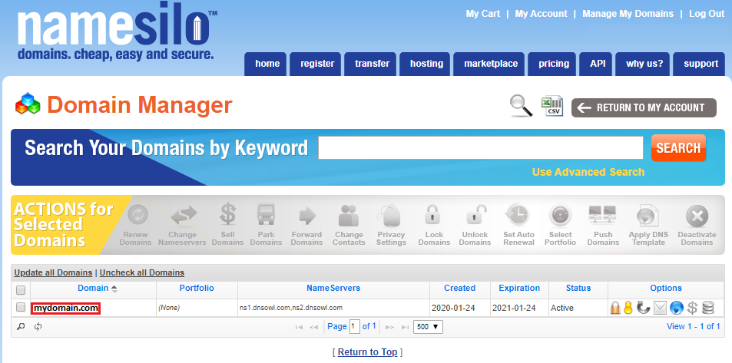
Task: Open the My Cart link
Action: 482,14
